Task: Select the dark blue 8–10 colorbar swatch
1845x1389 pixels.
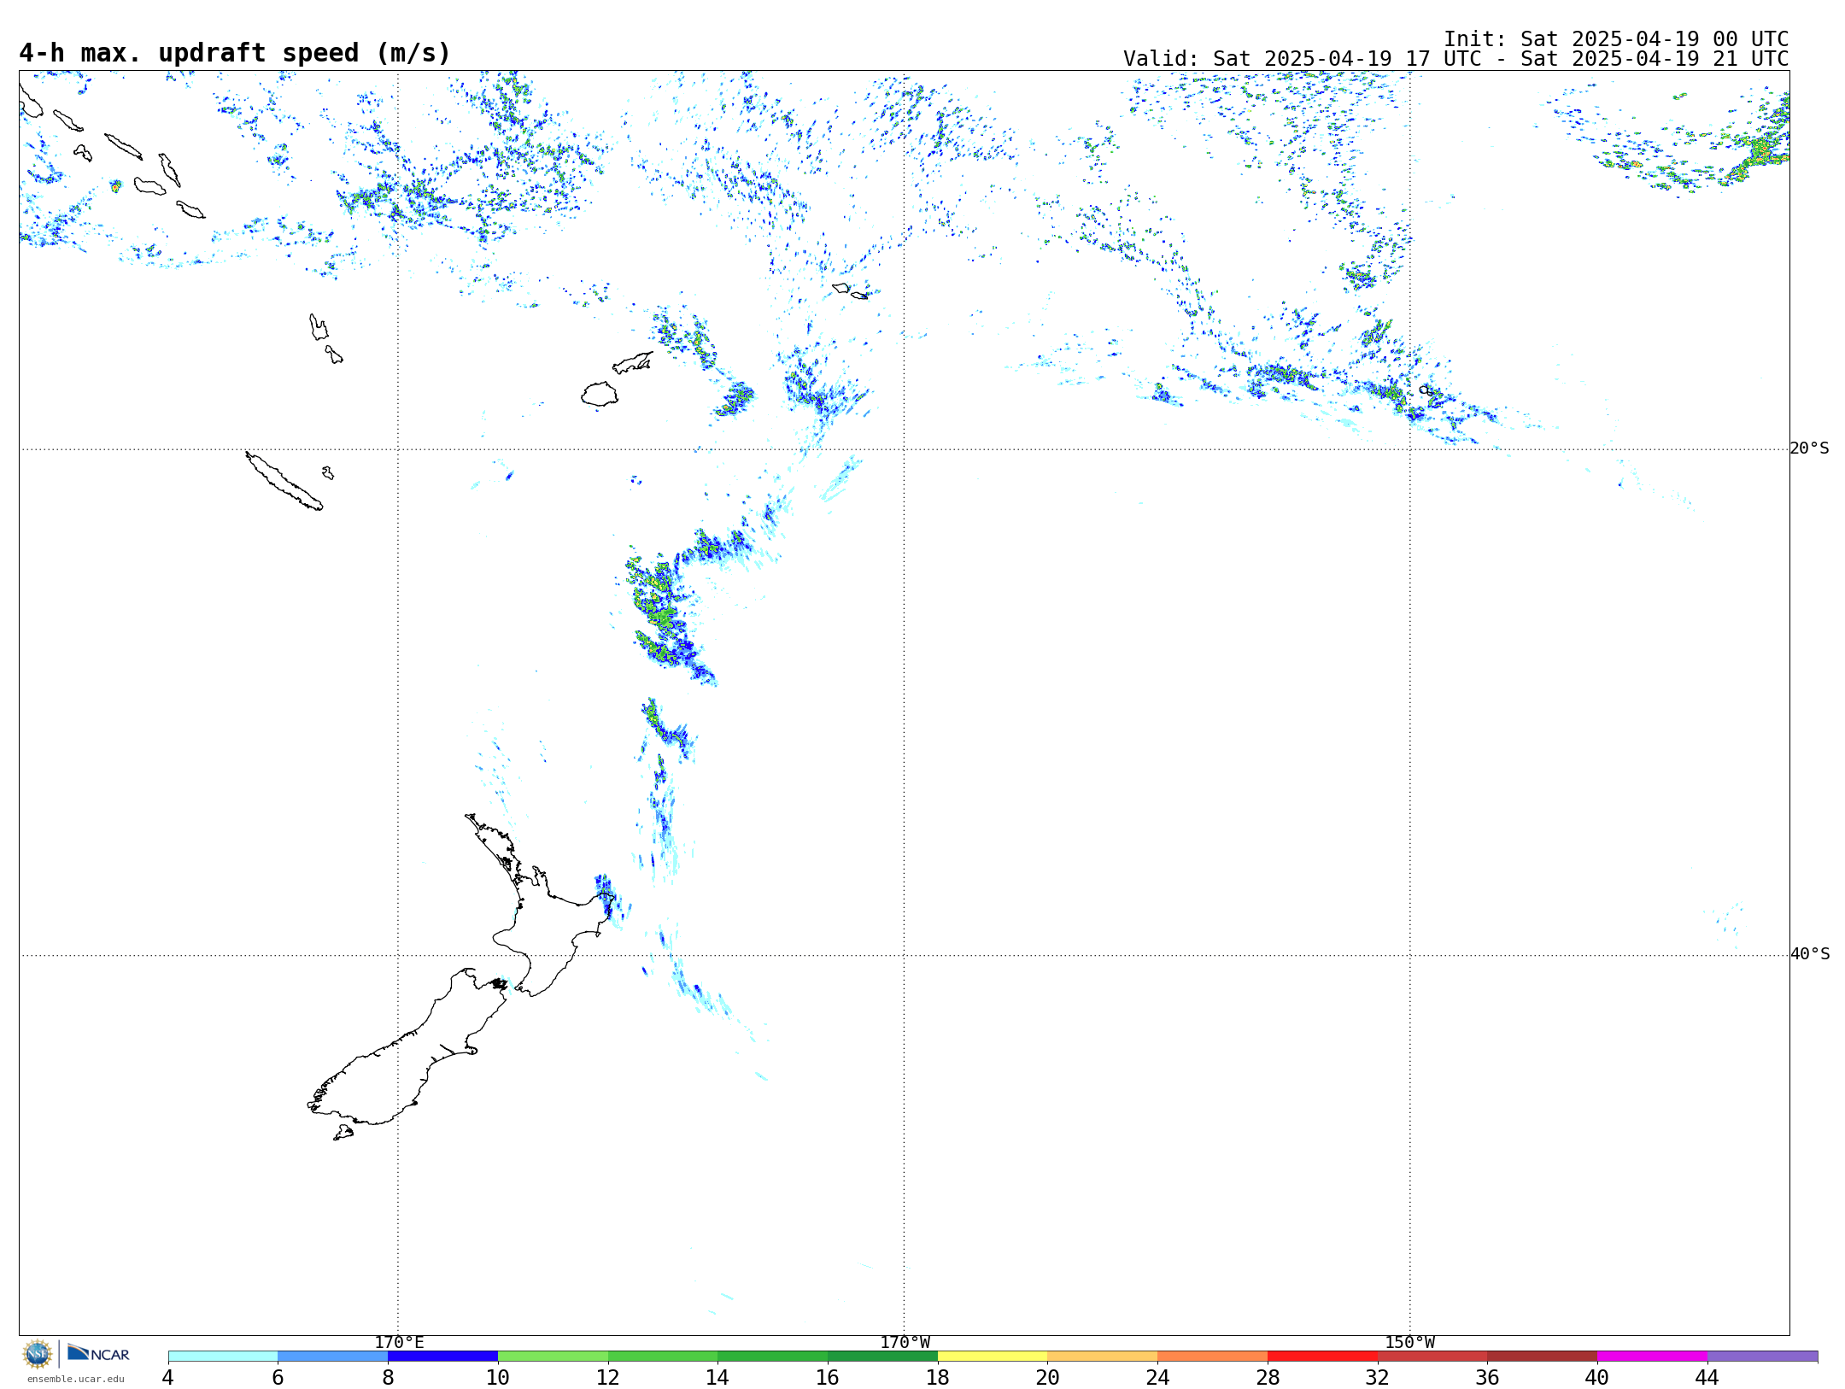Action: [x=442, y=1357]
